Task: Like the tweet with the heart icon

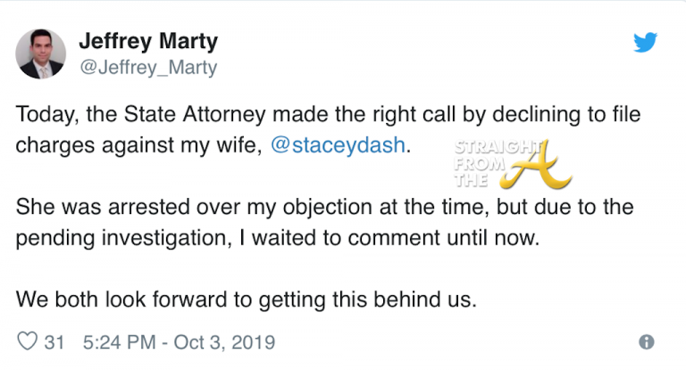Action: click(x=29, y=341)
